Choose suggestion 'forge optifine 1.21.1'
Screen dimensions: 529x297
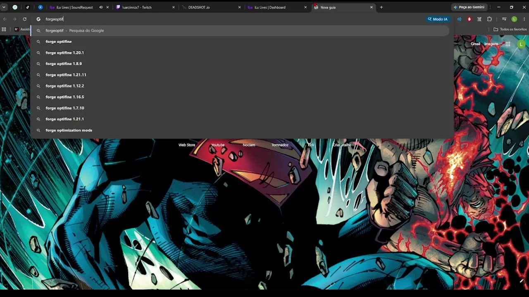pyautogui.click(x=240, y=119)
